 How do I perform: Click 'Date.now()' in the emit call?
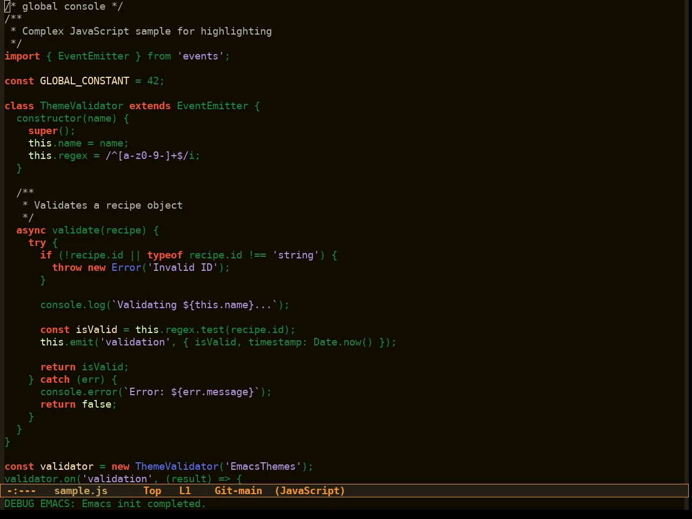343,342
